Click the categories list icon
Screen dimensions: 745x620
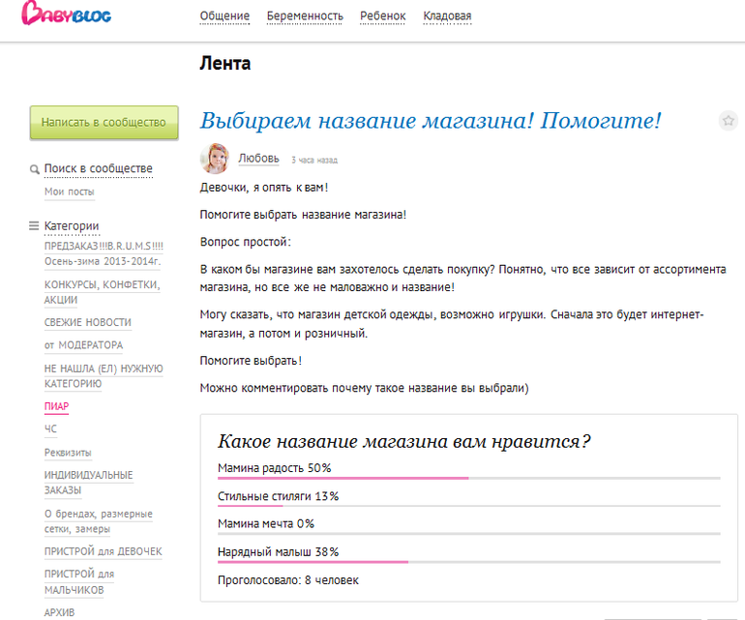[x=35, y=226]
